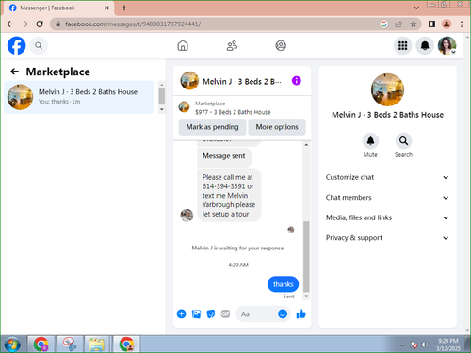Send a thumbs-up like
The image size is (471, 353).
point(300,313)
